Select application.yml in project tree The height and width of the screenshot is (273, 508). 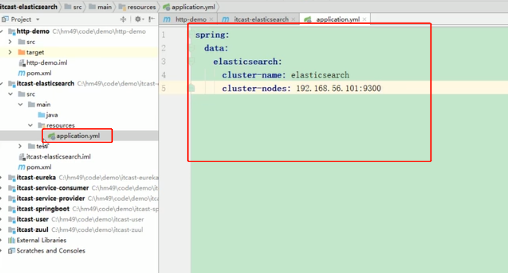pos(74,136)
